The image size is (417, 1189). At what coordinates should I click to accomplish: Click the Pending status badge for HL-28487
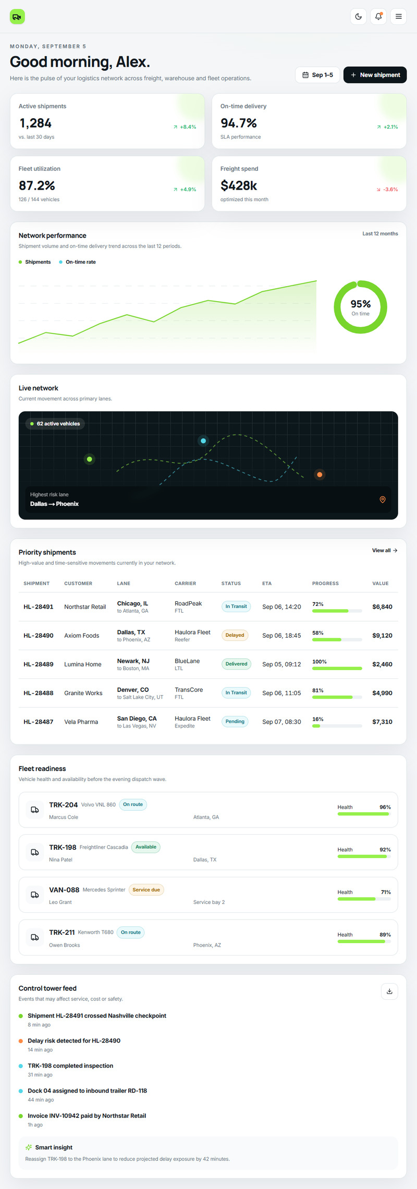coord(235,722)
